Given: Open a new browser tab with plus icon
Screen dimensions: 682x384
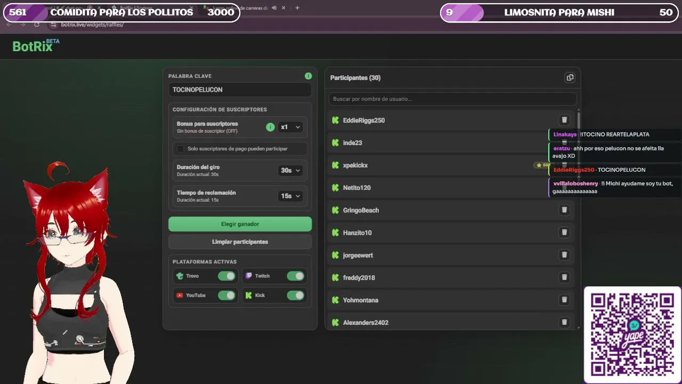Looking at the screenshot, I should 297,8.
